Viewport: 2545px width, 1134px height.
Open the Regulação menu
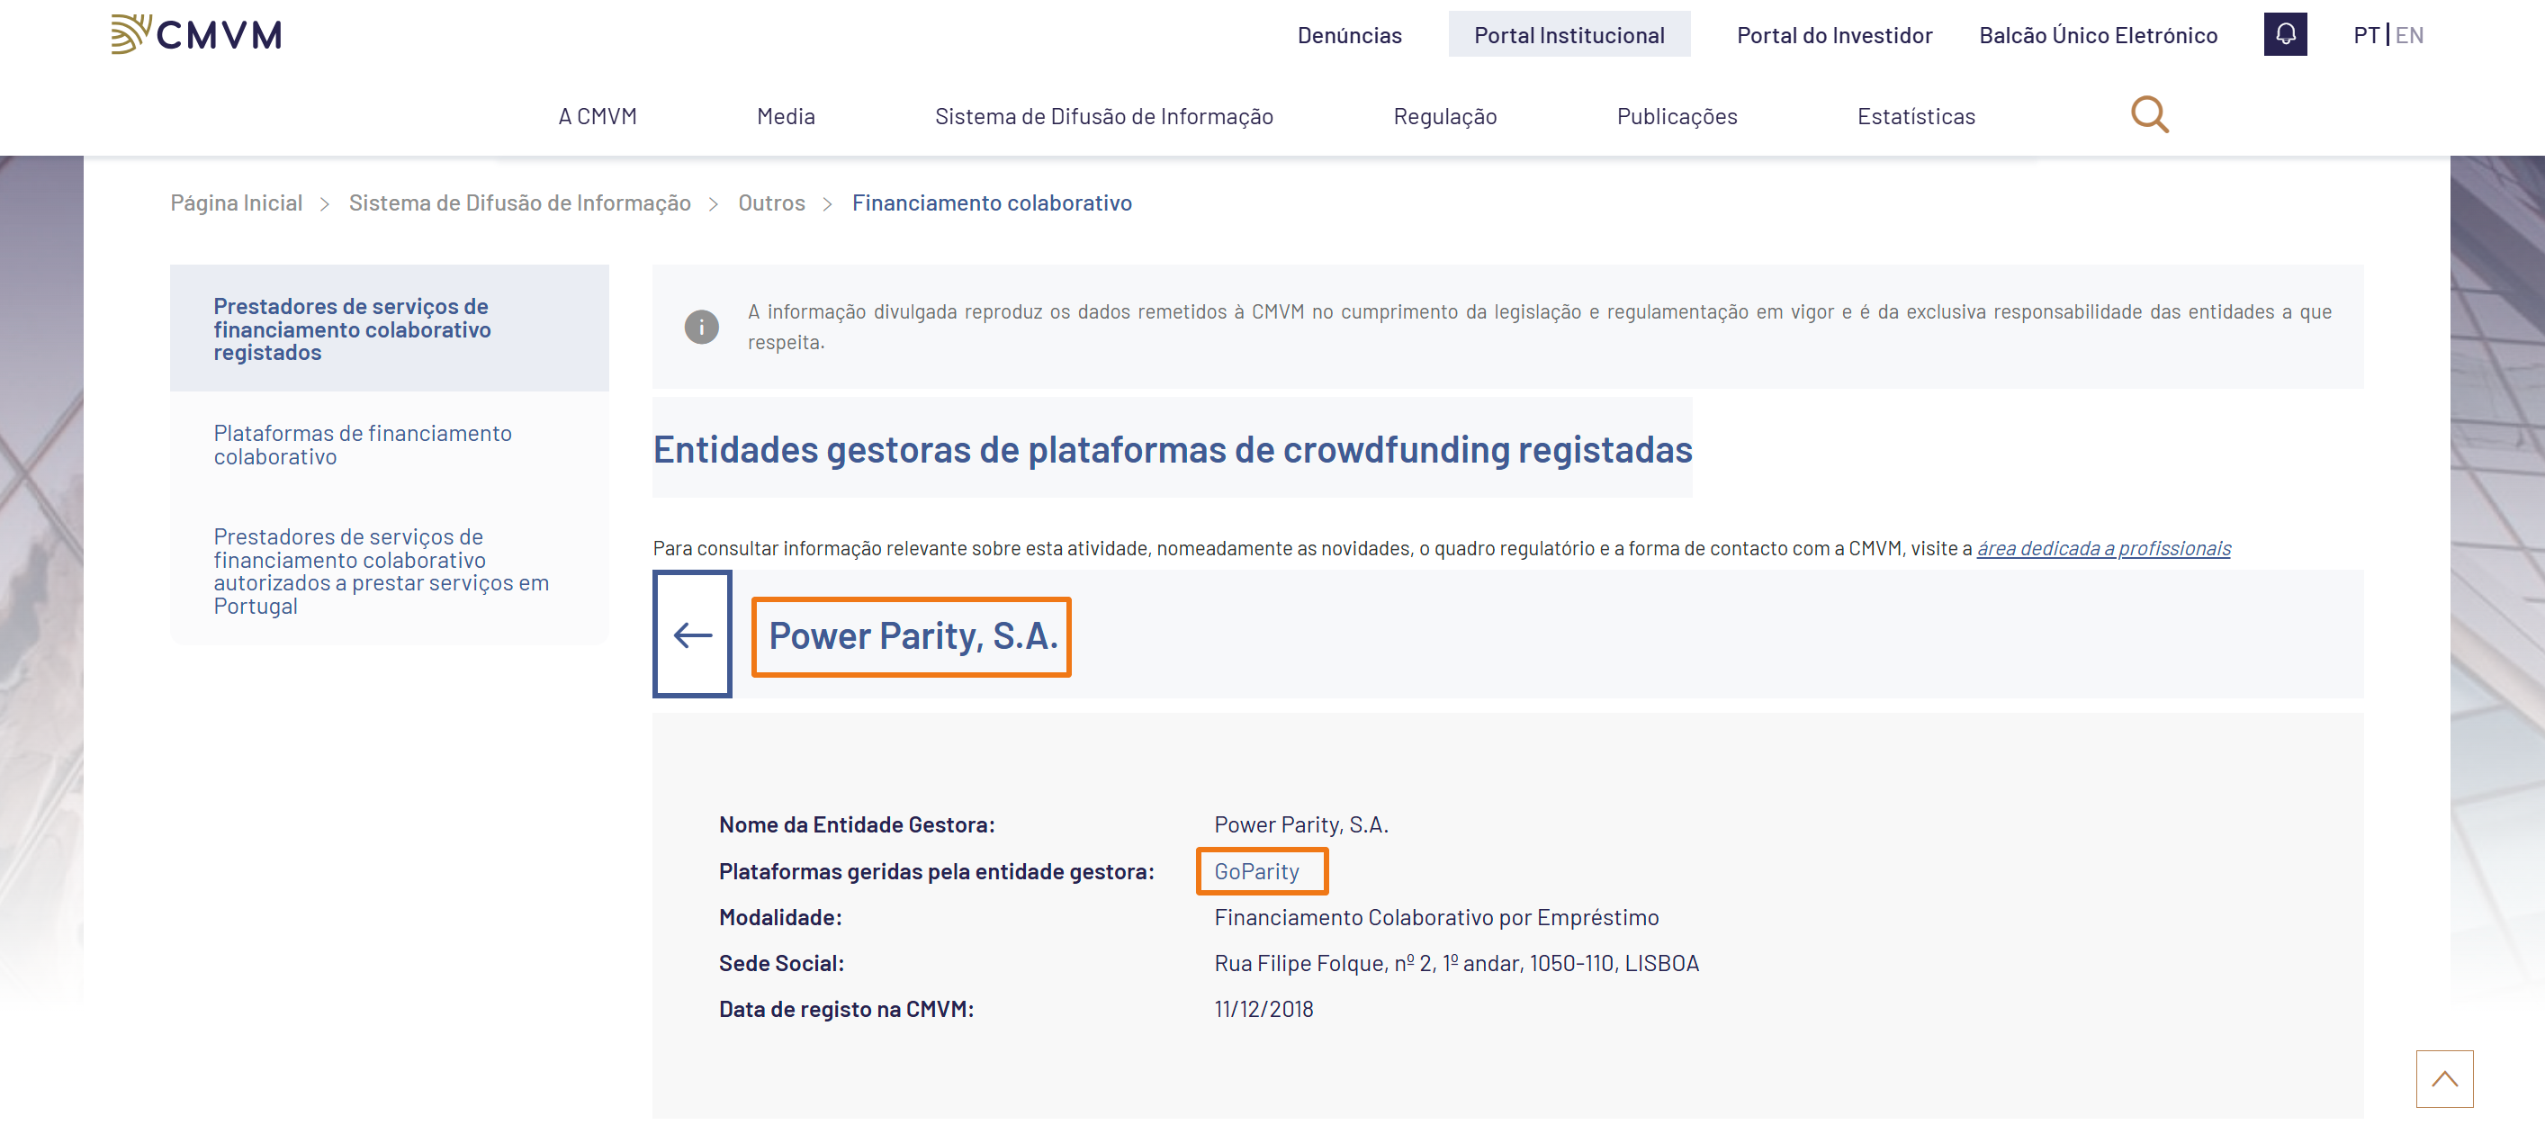(x=1444, y=117)
